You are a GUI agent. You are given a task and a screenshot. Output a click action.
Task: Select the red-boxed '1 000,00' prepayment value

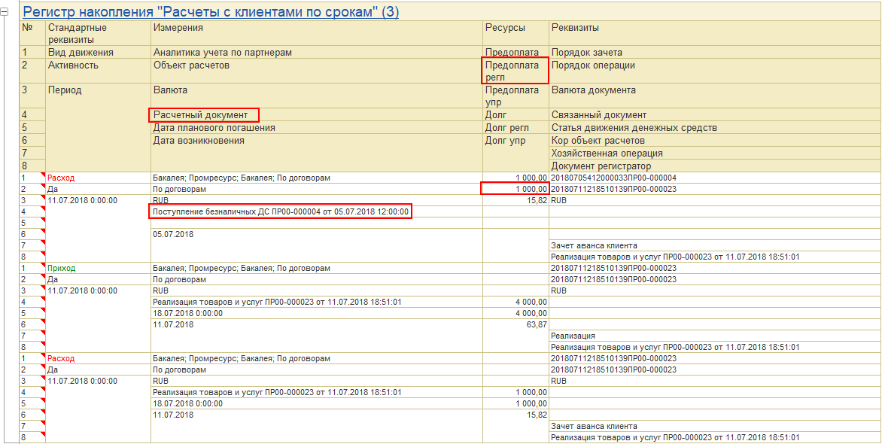coord(516,189)
